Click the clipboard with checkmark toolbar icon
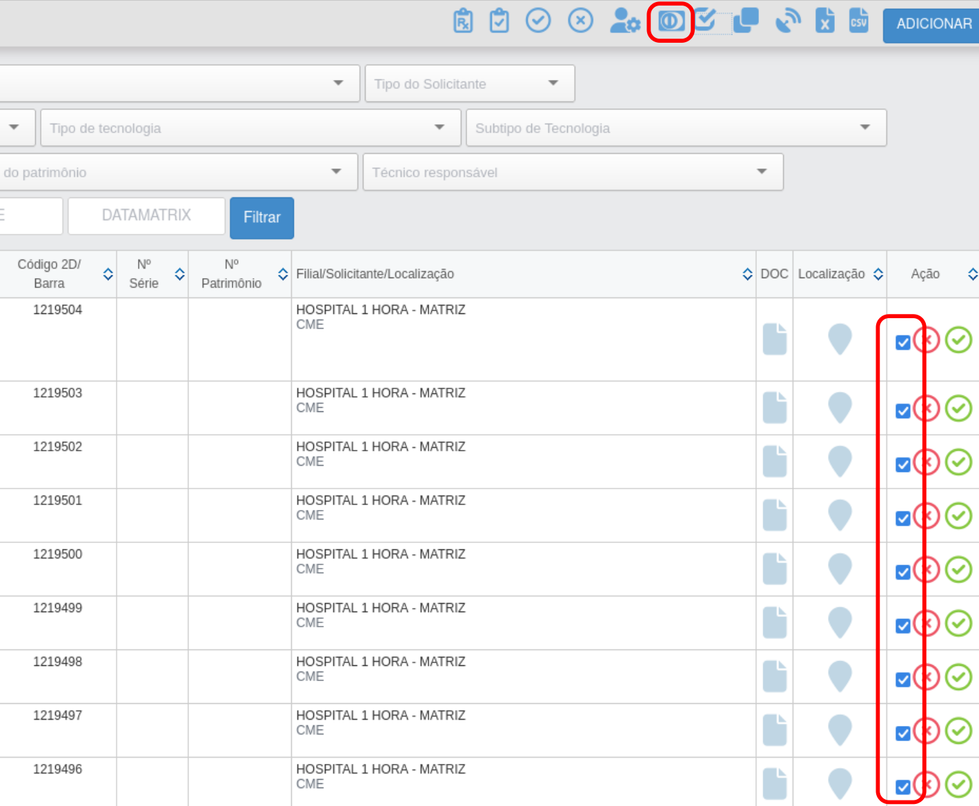 point(499,21)
